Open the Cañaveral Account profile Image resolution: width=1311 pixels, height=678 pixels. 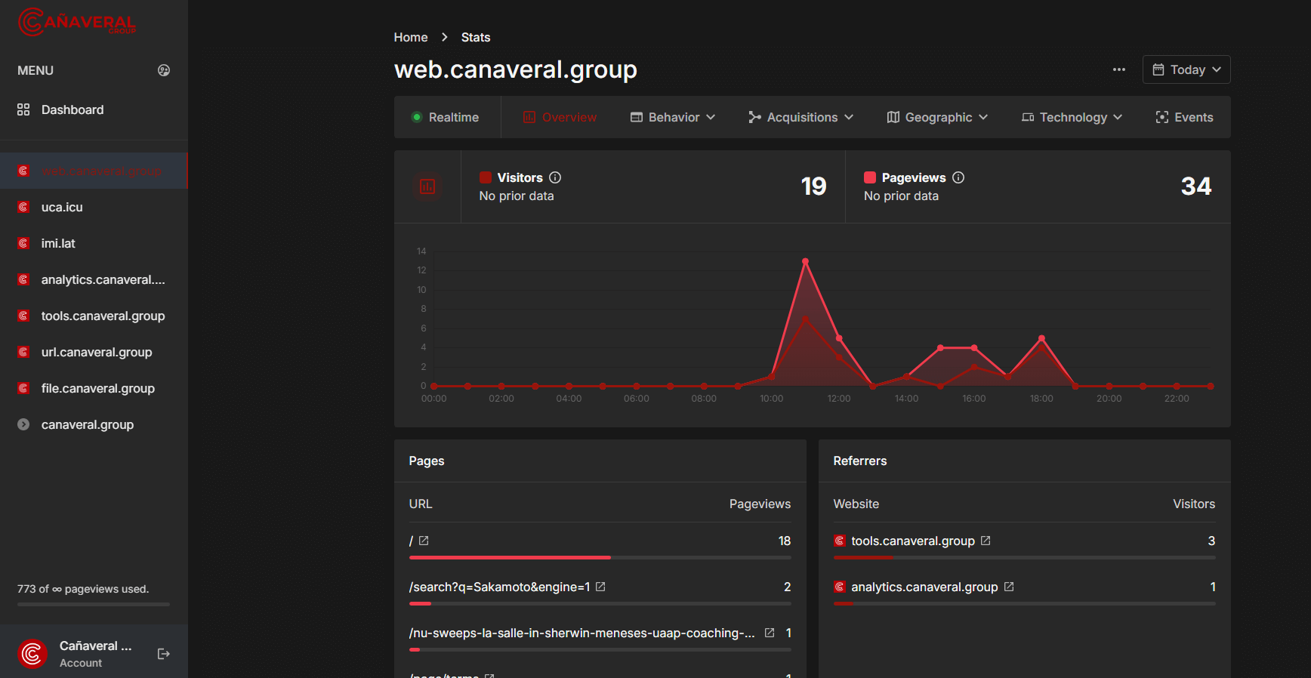[95, 654]
